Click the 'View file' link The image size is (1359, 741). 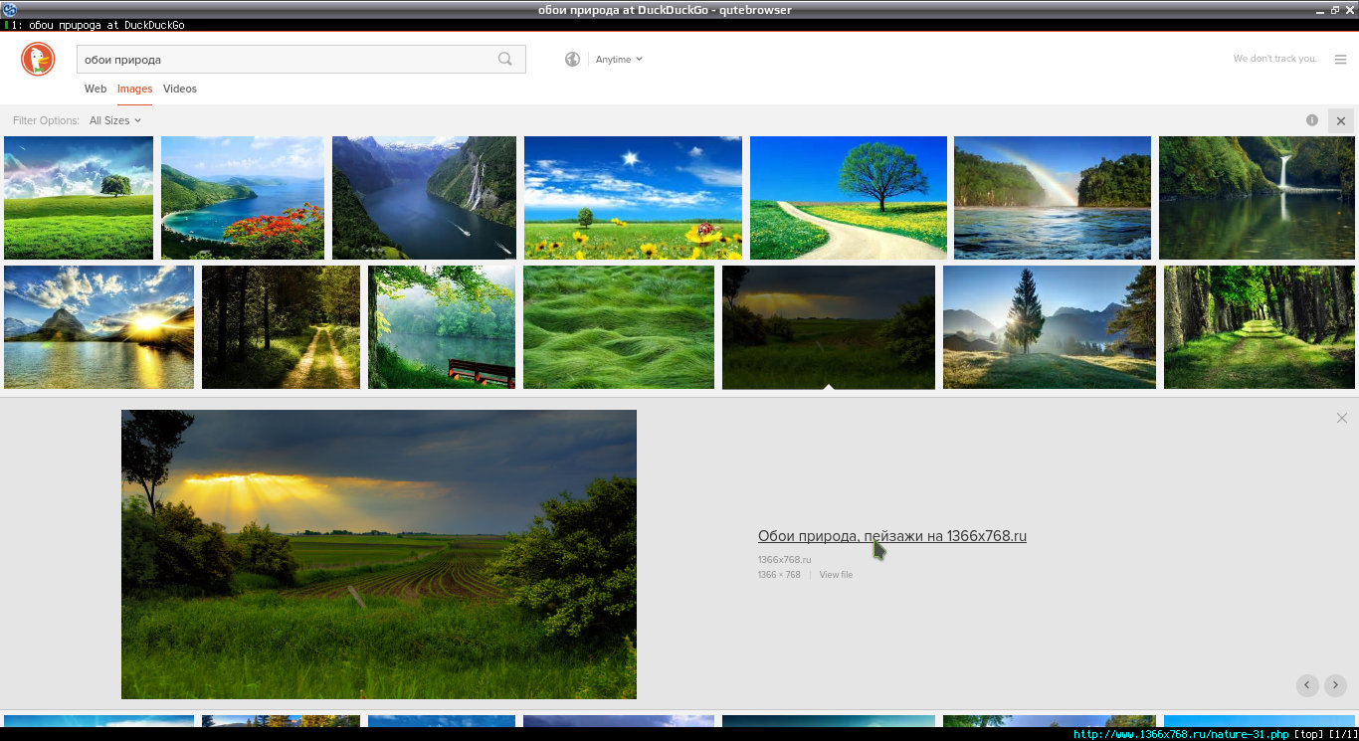[836, 575]
